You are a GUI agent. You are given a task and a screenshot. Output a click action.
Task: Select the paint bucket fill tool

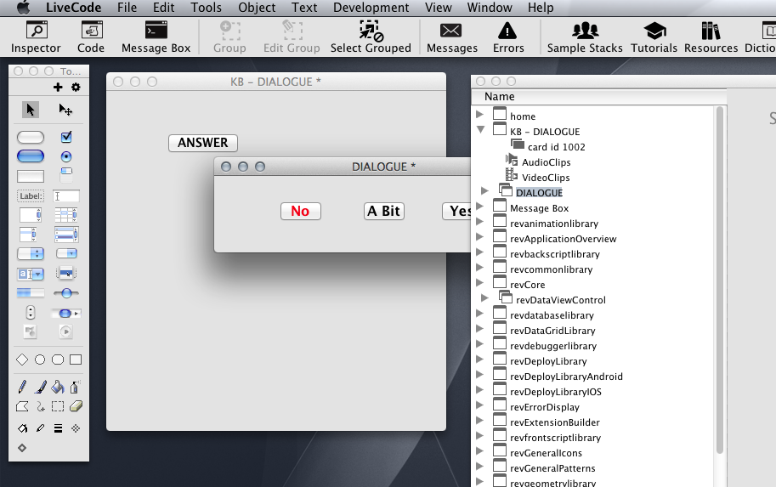(58, 387)
